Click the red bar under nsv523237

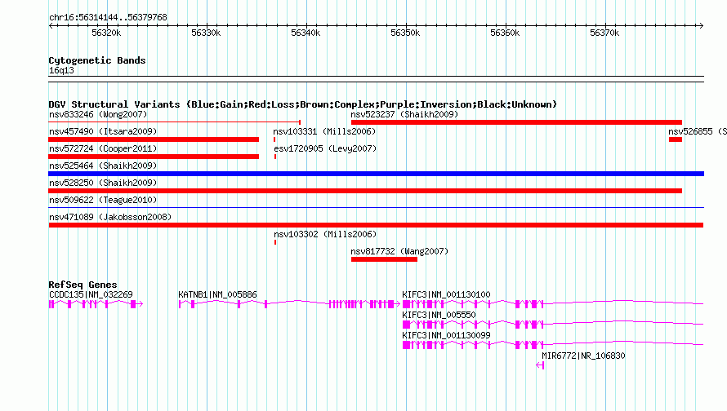coord(516,122)
